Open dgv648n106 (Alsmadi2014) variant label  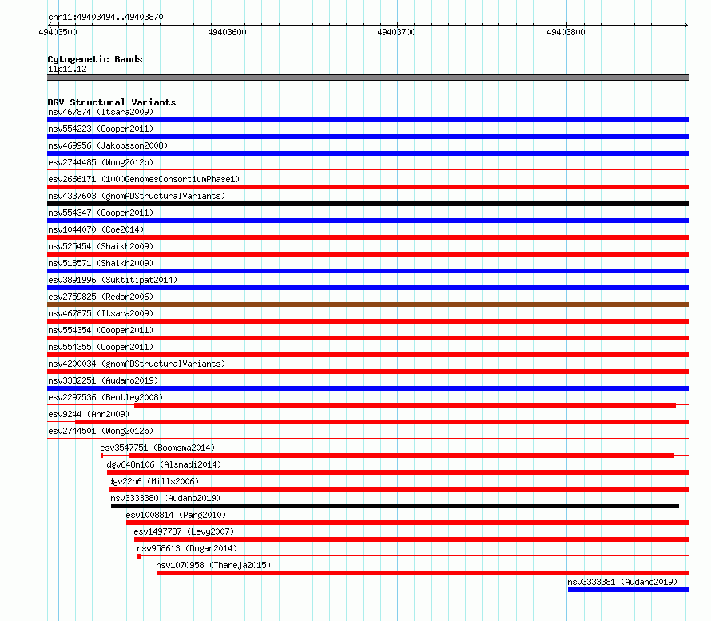coord(164,464)
